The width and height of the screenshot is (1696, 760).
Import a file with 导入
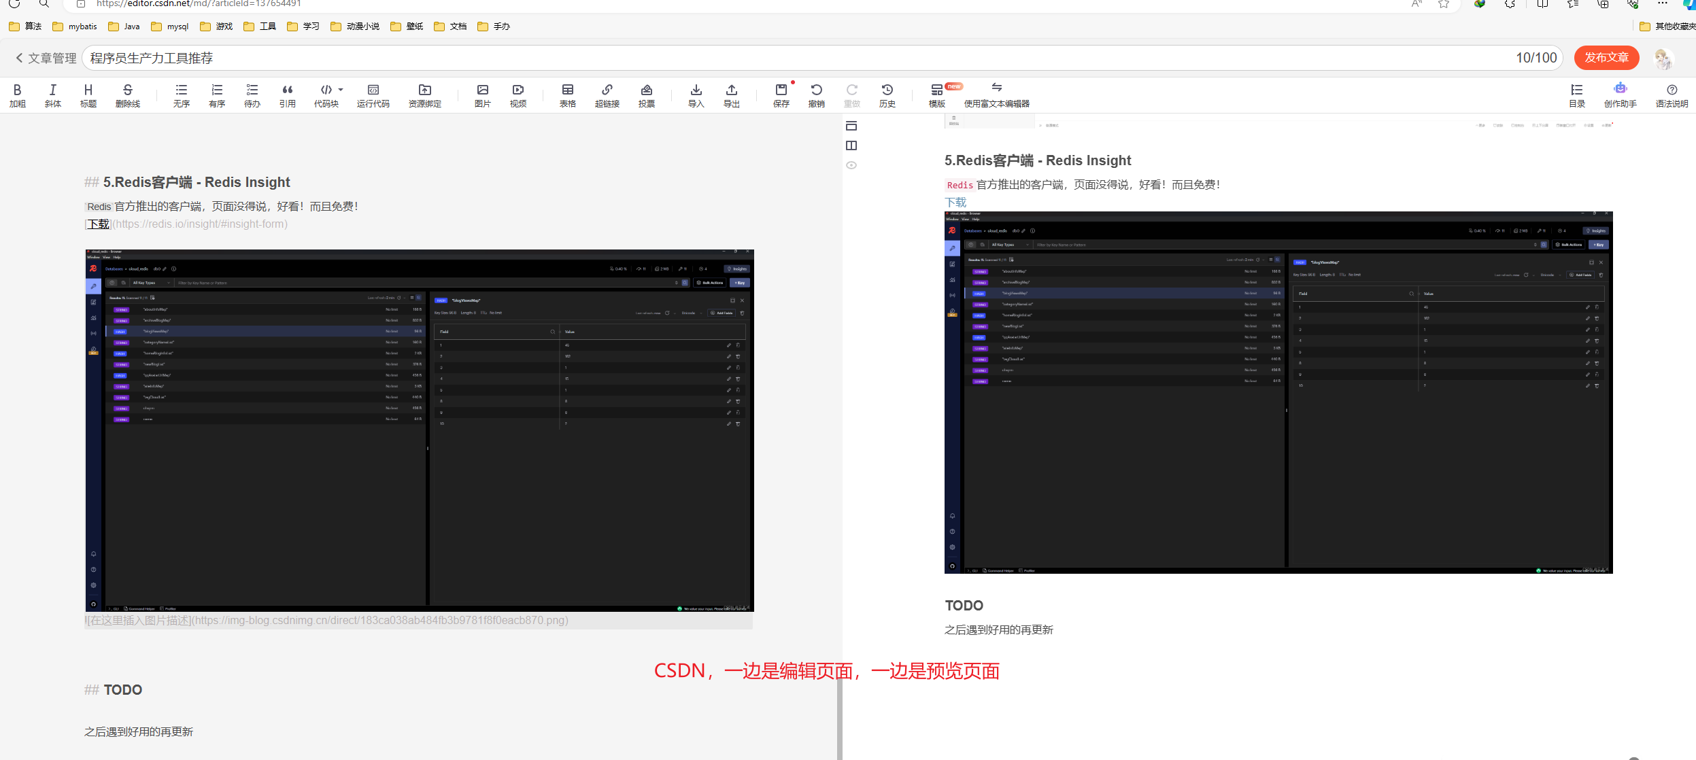[696, 95]
